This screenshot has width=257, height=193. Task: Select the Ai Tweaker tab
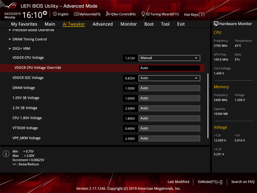[74, 24]
